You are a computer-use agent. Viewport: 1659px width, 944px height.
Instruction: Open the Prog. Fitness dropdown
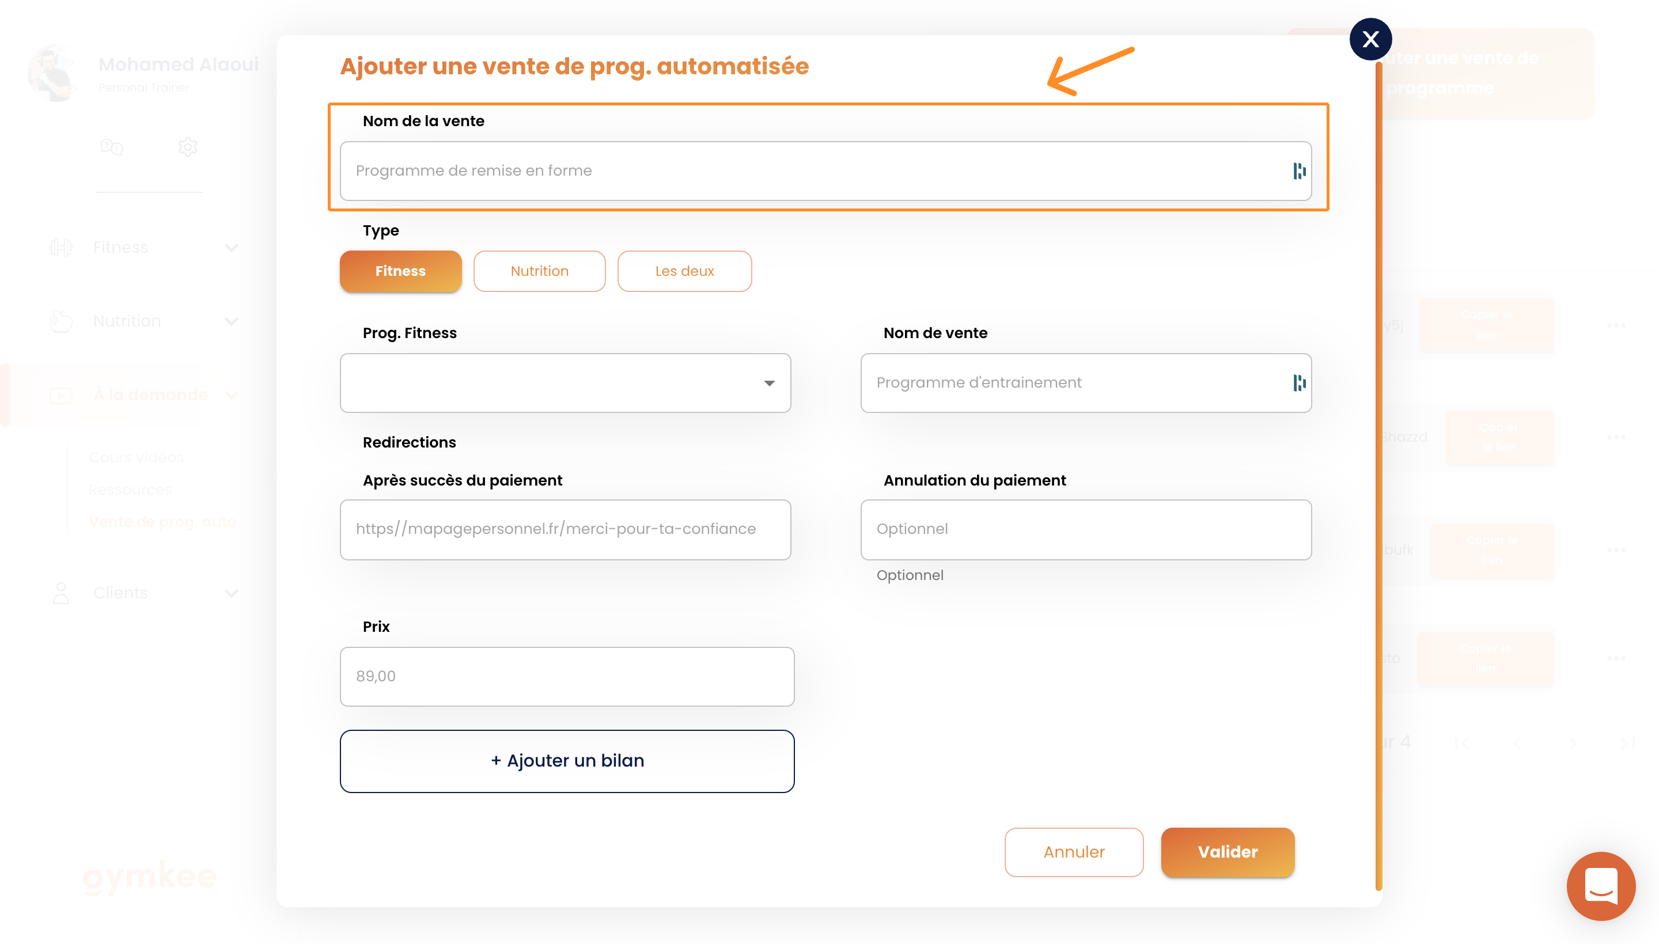click(565, 382)
